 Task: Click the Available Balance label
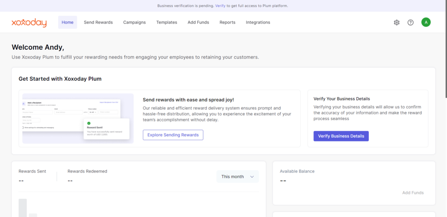click(x=297, y=172)
